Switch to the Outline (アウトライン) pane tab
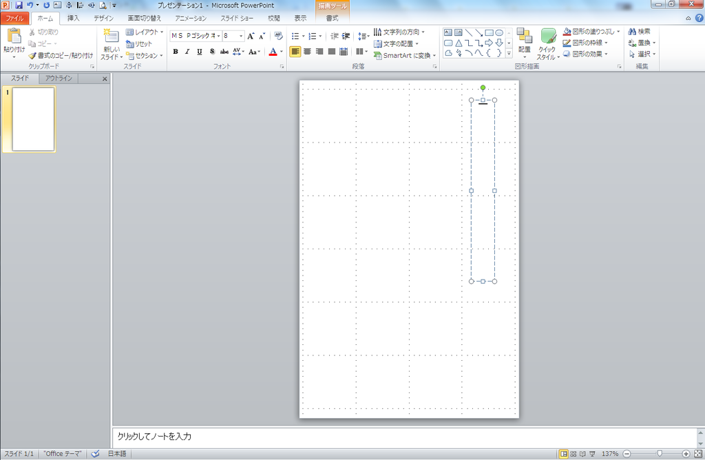 59,79
